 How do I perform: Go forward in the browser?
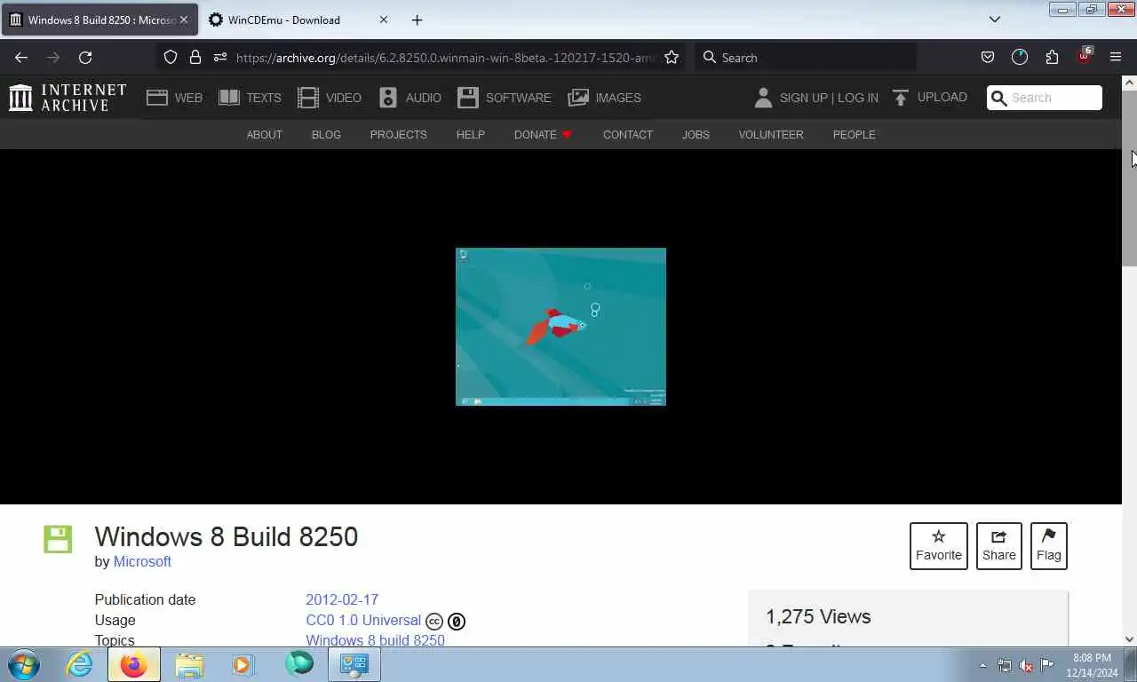point(53,57)
